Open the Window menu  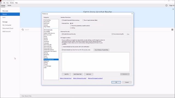12,3
